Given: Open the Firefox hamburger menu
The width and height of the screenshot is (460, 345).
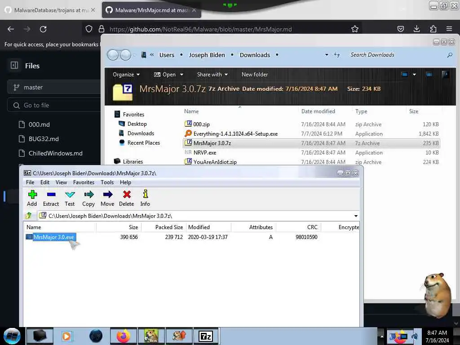Looking at the screenshot, I should coord(449,29).
